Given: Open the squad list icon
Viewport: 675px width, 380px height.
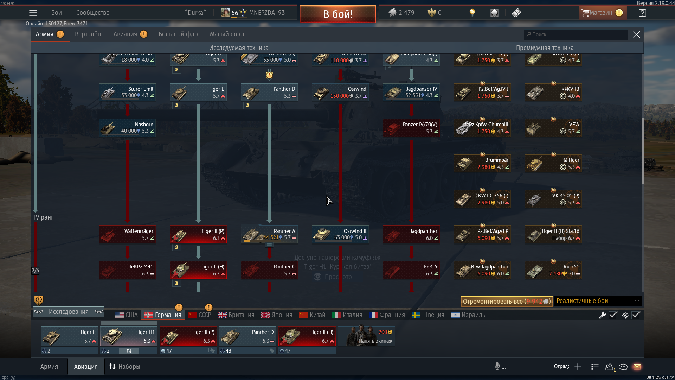Looking at the screenshot, I should (x=595, y=367).
